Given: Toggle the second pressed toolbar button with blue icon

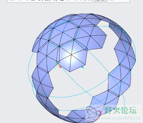Looking at the screenshot, I should 104,1.
